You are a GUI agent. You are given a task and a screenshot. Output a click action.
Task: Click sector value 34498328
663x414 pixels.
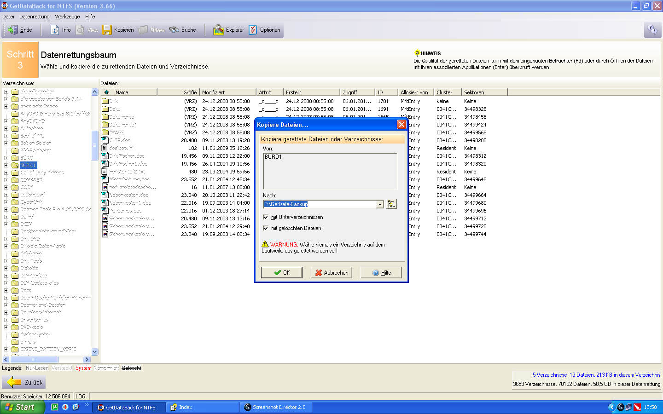[475, 109]
